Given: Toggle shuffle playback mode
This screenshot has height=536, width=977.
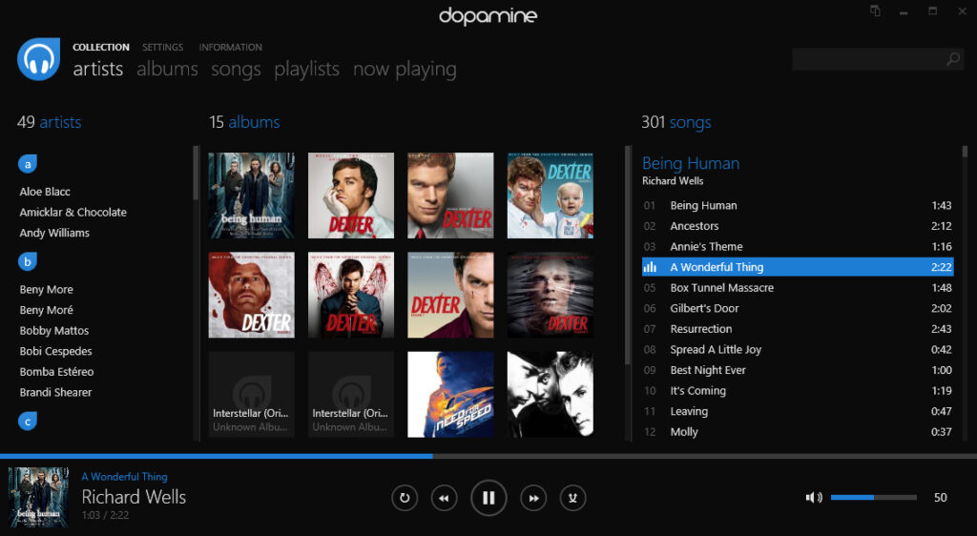Looking at the screenshot, I should tap(572, 498).
